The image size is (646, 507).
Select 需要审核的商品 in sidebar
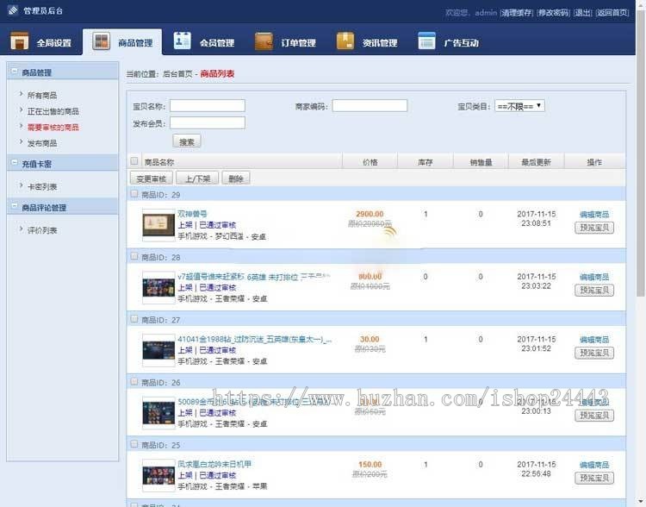pyautogui.click(x=53, y=127)
